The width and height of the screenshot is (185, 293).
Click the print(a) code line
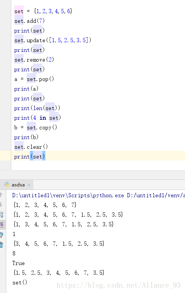point(26,89)
